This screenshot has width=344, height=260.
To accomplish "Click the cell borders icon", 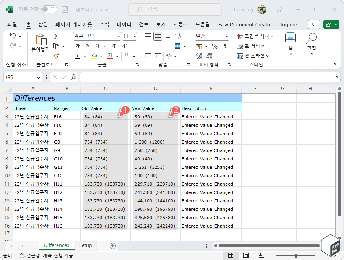I will tap(78, 56).
